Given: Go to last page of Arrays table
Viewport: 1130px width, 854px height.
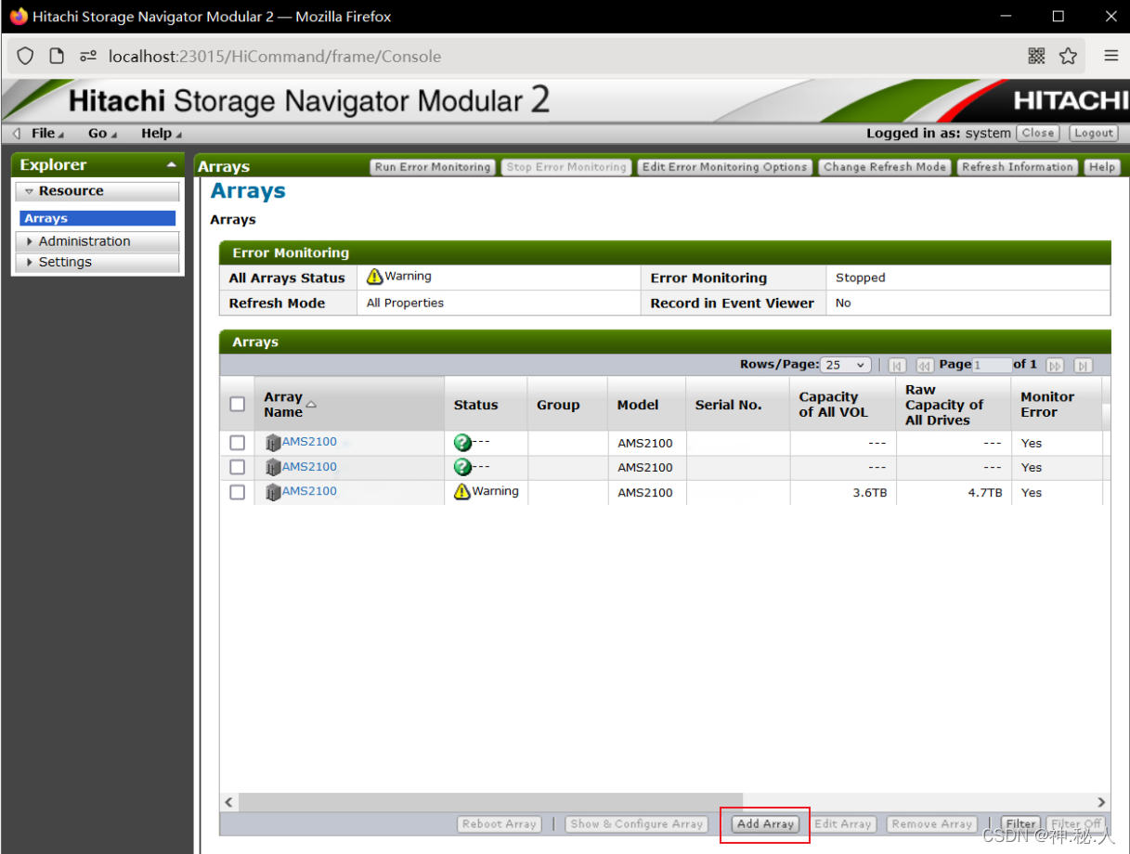Looking at the screenshot, I should (1083, 366).
